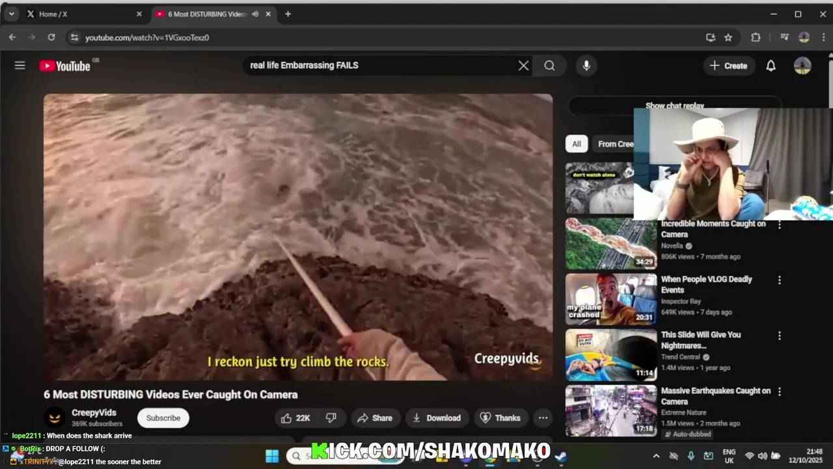Open the CreepyVids channel name link
Viewport: 833px width, 469px height.
94,413
